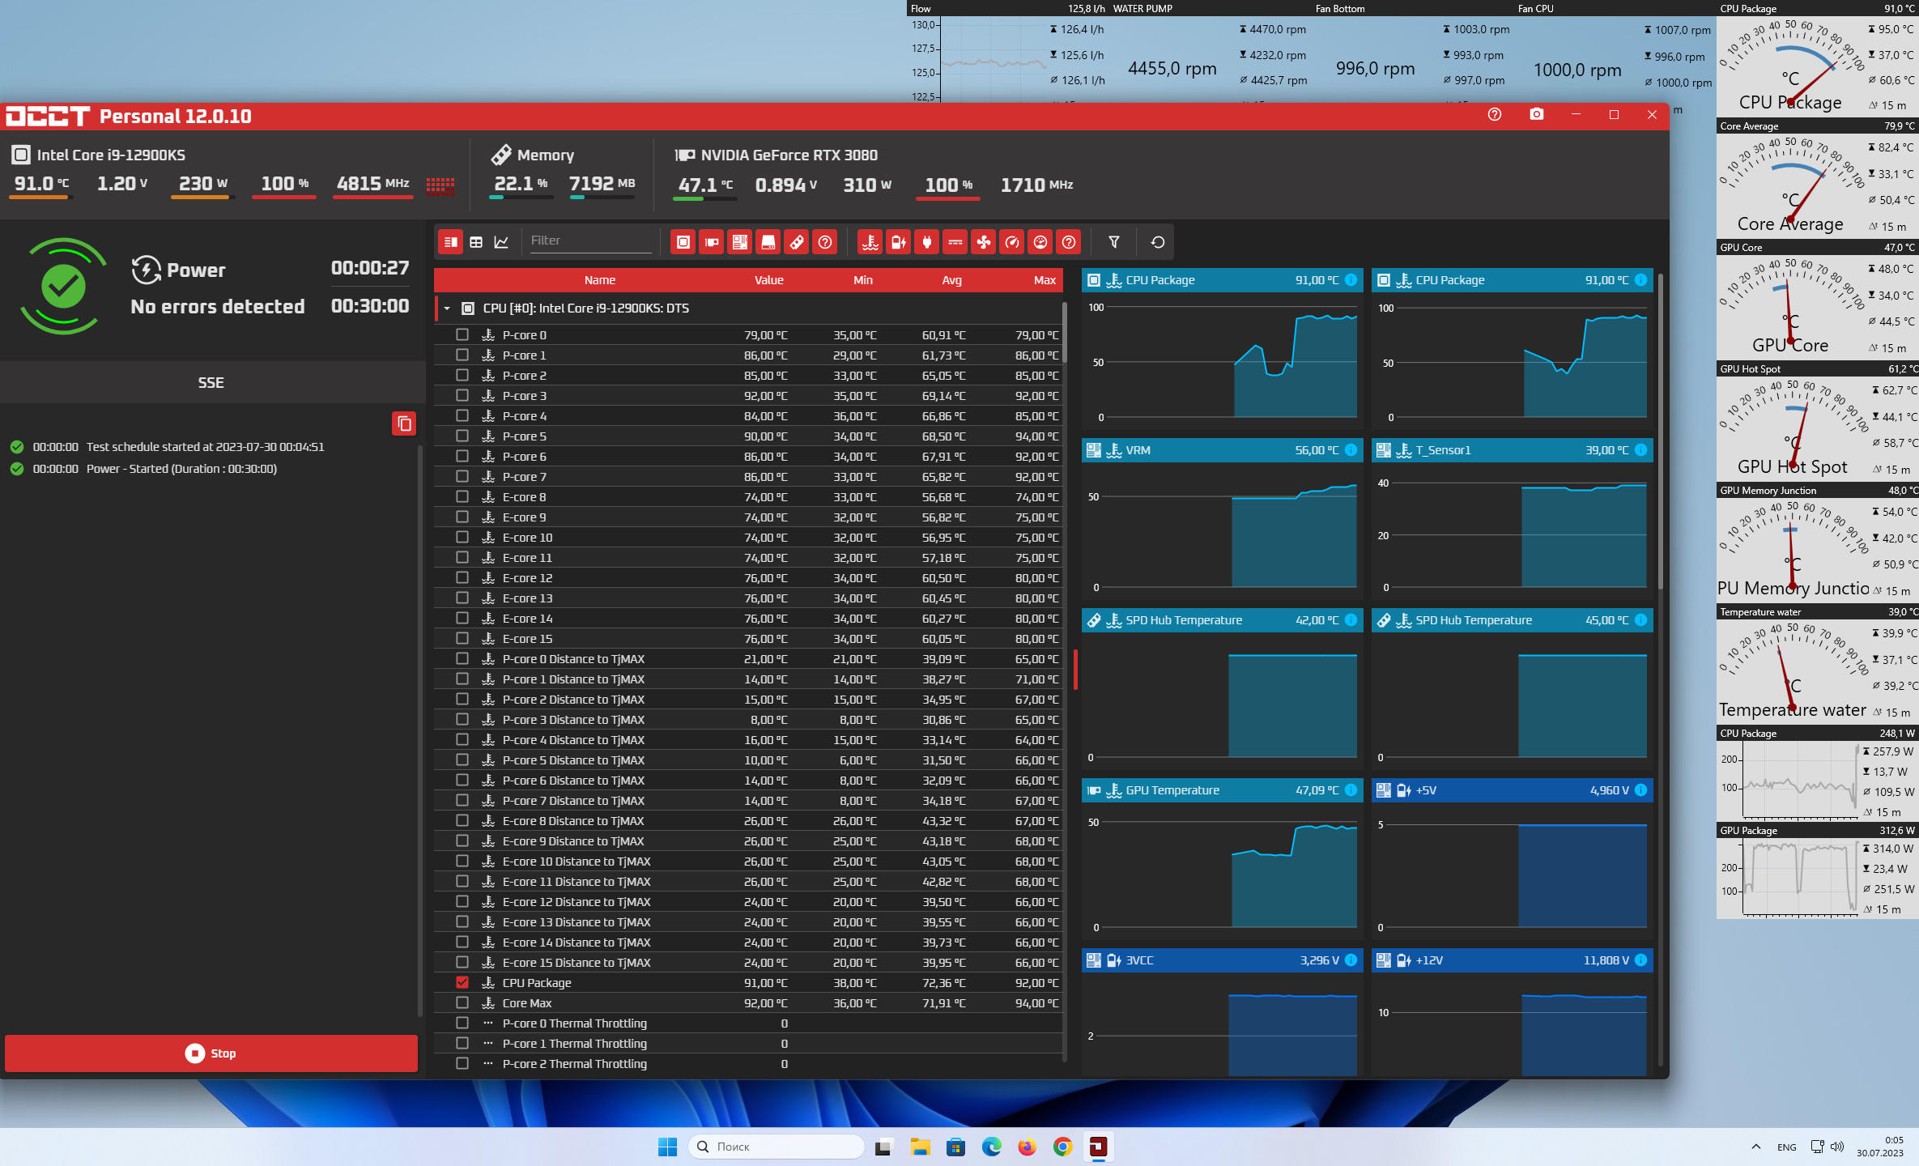The width and height of the screenshot is (1919, 1166).
Task: Click the sensor Filter text field
Action: 590,240
